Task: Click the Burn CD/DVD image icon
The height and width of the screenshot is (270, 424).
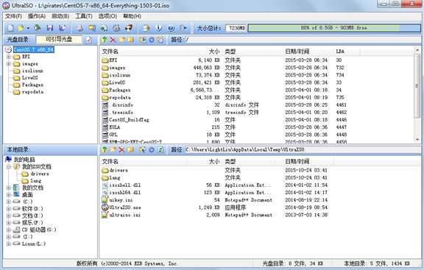Action: click(129, 28)
